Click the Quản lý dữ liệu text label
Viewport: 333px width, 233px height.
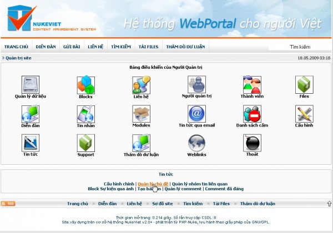pyautogui.click(x=31, y=97)
